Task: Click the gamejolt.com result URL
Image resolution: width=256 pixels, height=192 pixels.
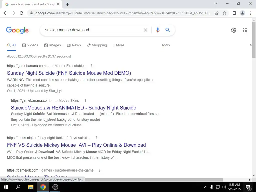Action: [50, 170]
